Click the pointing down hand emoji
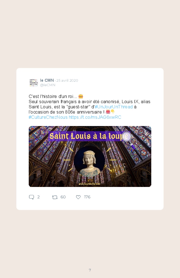180x278 pixels. pos(112,112)
